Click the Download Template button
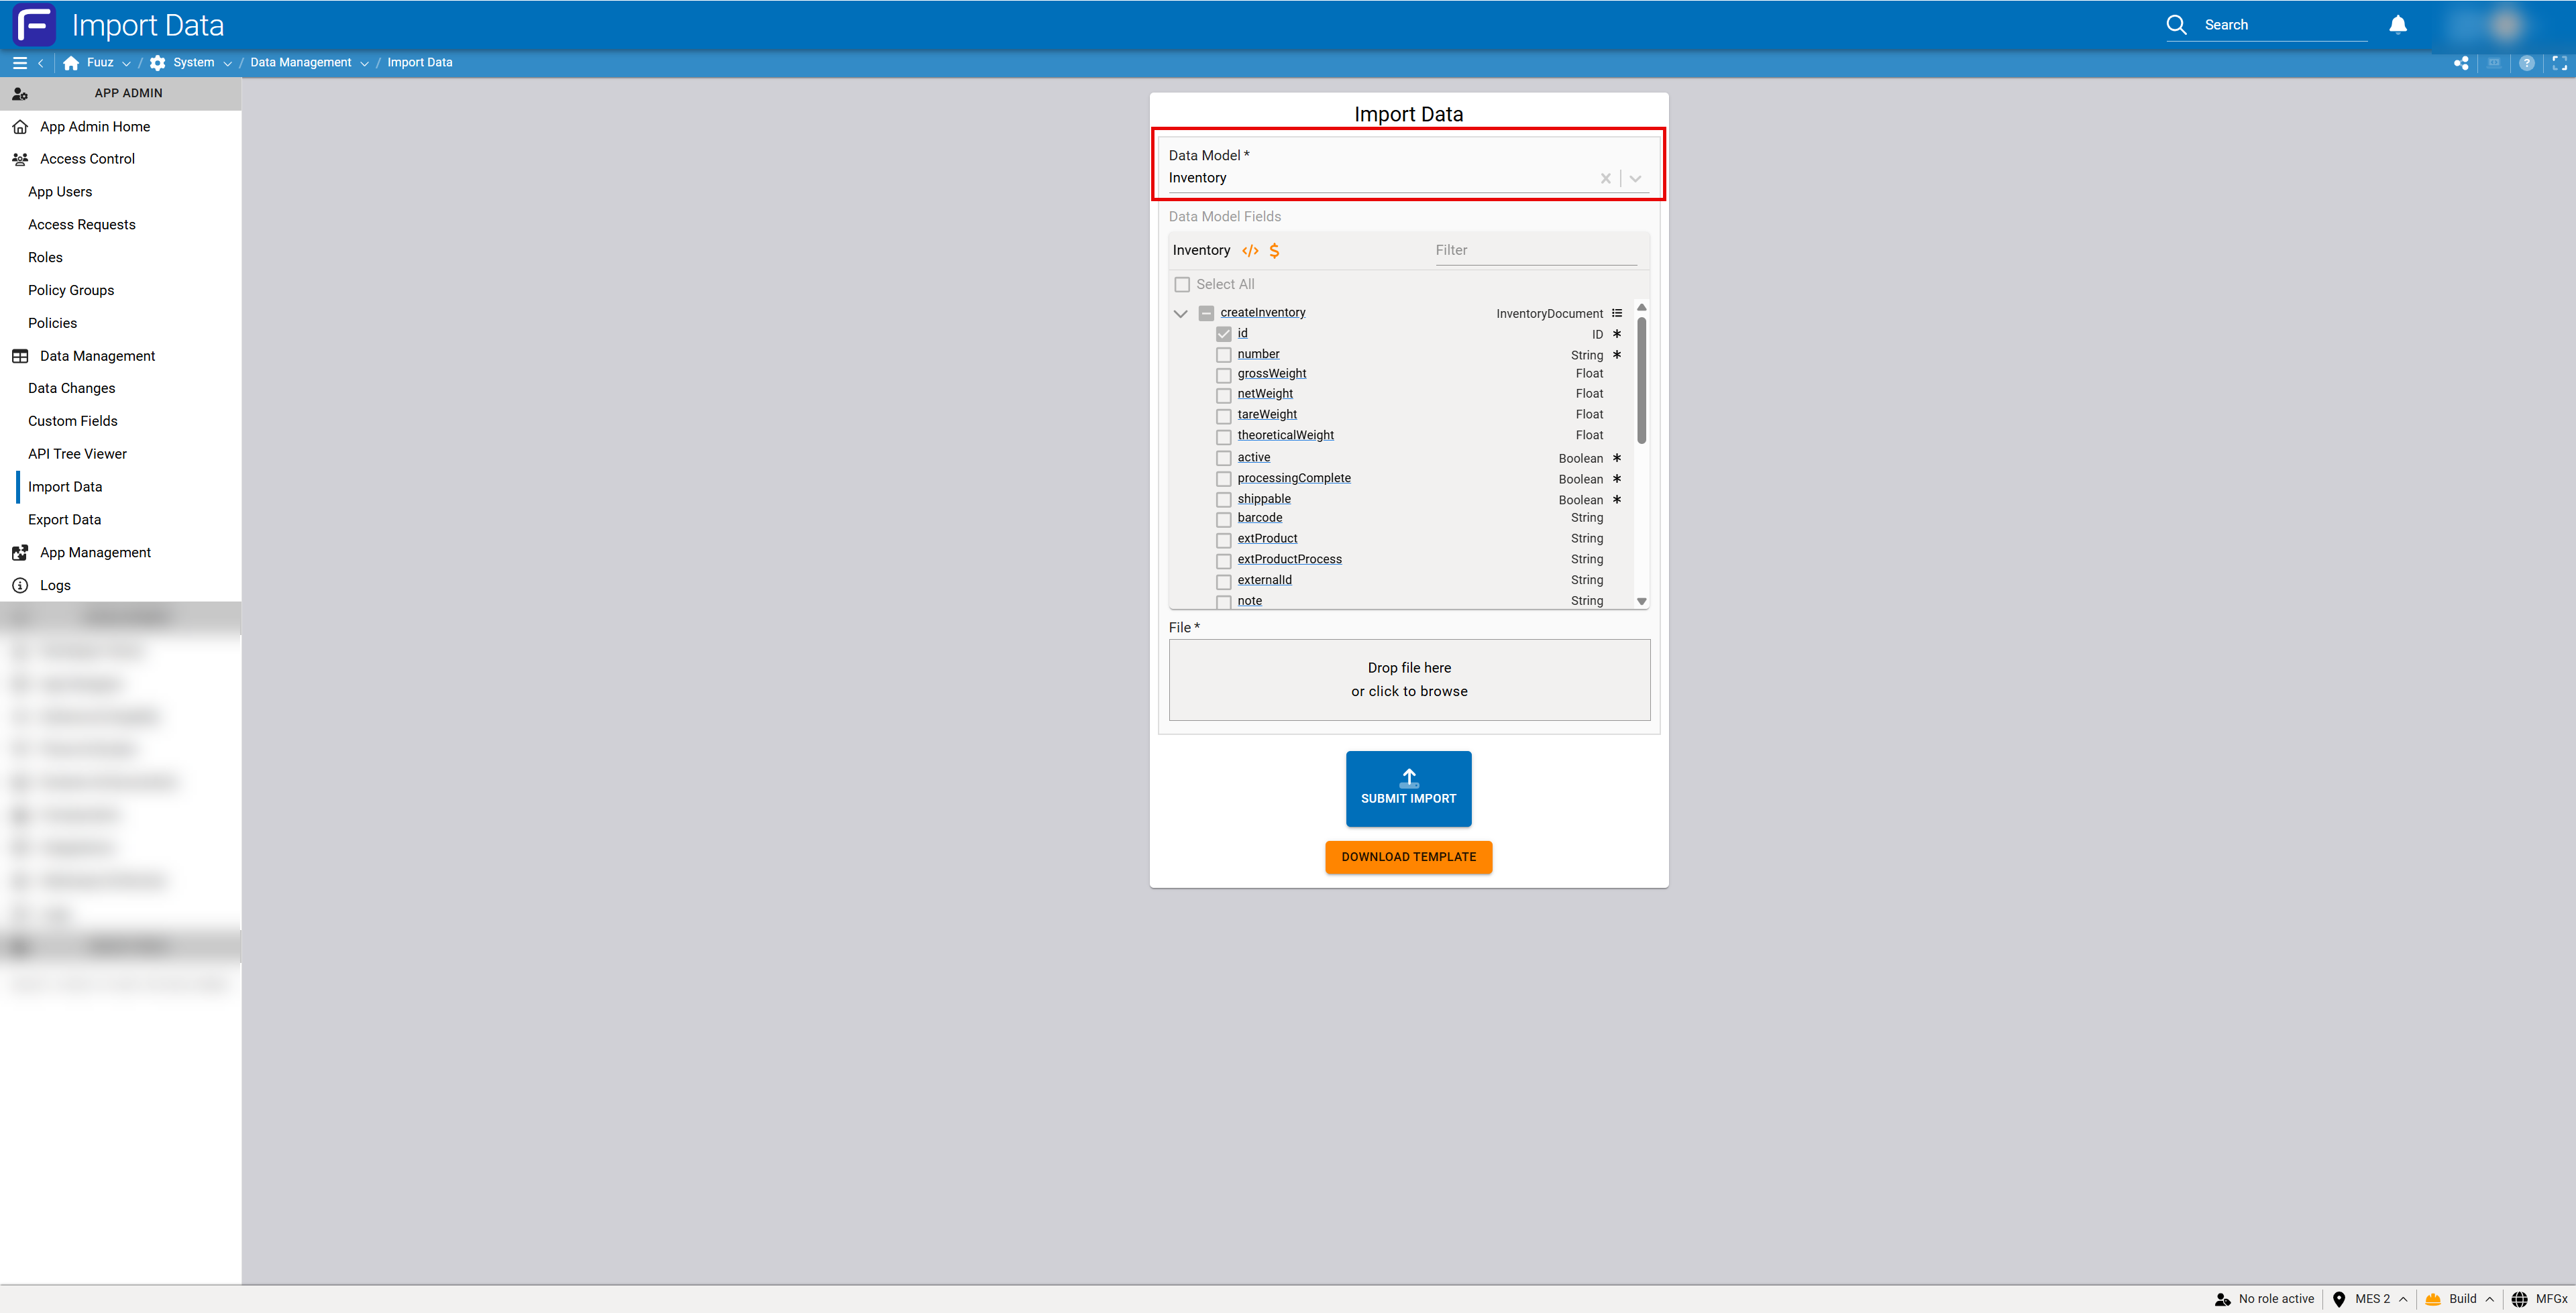The width and height of the screenshot is (2576, 1313). coord(1408,857)
